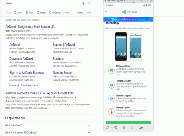Switch to the Images search tab

click(41, 13)
